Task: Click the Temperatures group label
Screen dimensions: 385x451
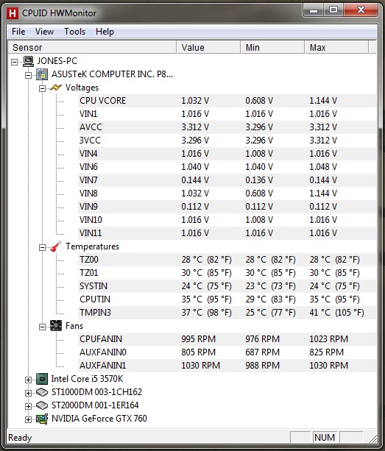Action: tap(92, 246)
